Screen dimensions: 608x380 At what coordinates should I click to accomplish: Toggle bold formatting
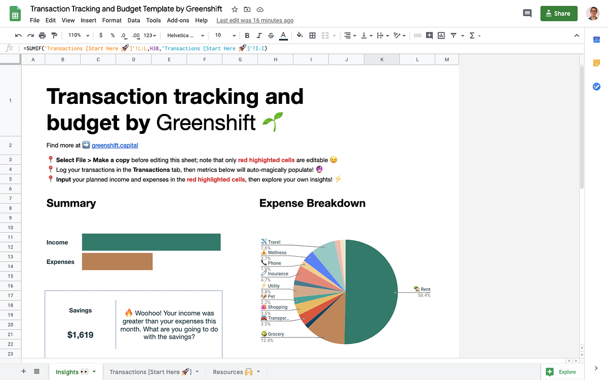tap(247, 35)
